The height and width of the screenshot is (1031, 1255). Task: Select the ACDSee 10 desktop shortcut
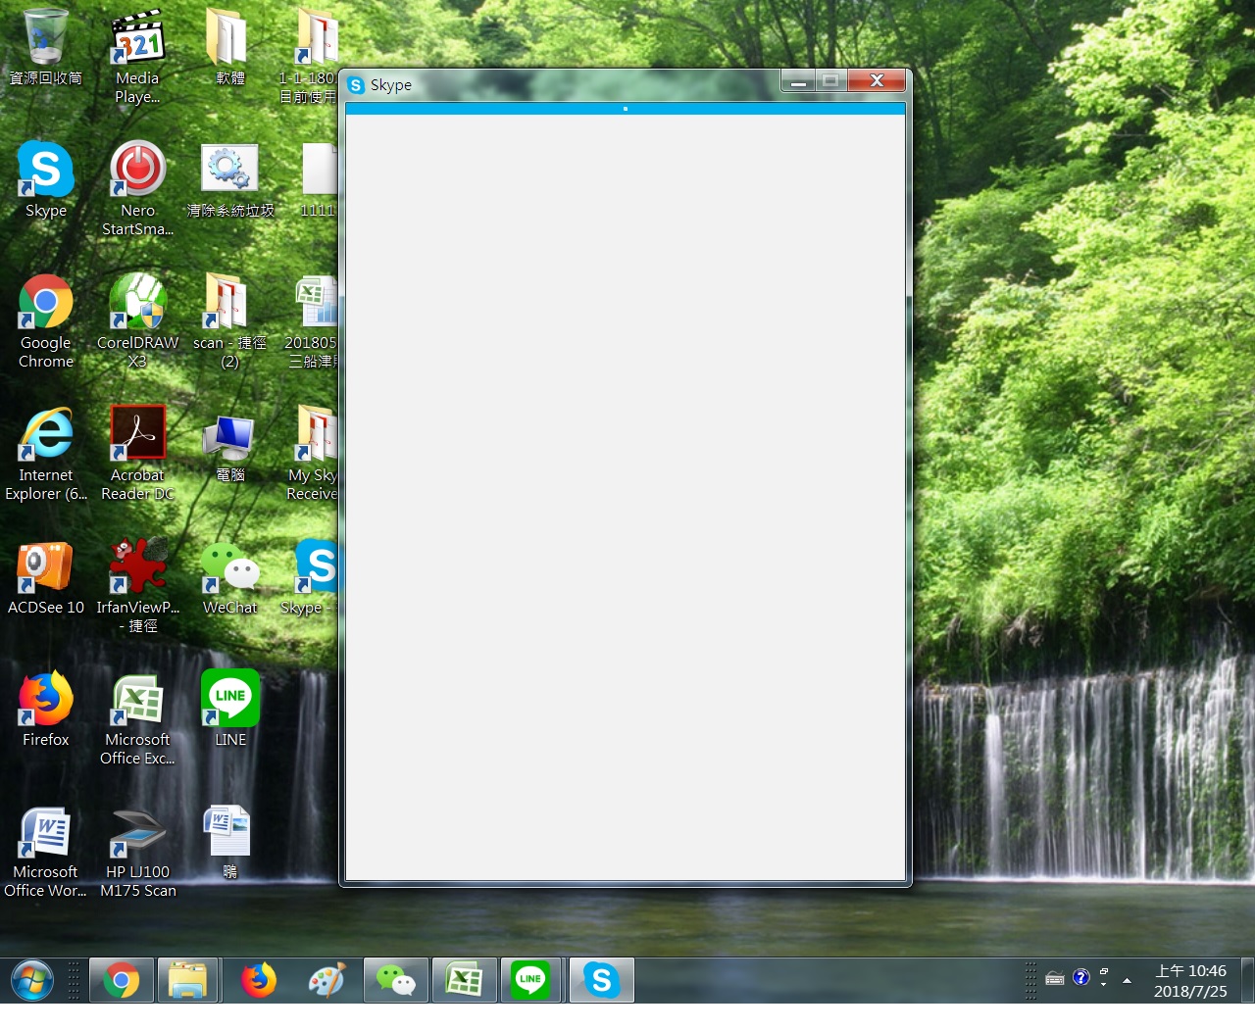tap(45, 577)
